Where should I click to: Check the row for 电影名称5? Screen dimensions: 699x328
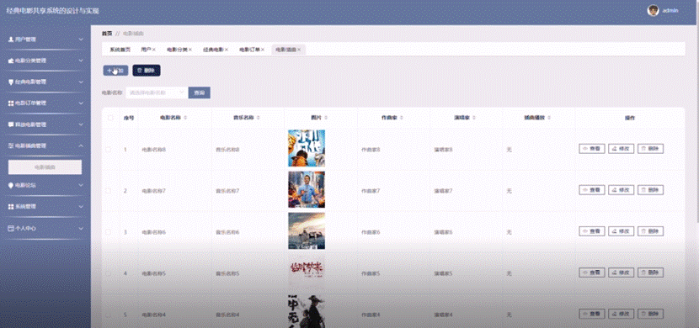pos(109,272)
